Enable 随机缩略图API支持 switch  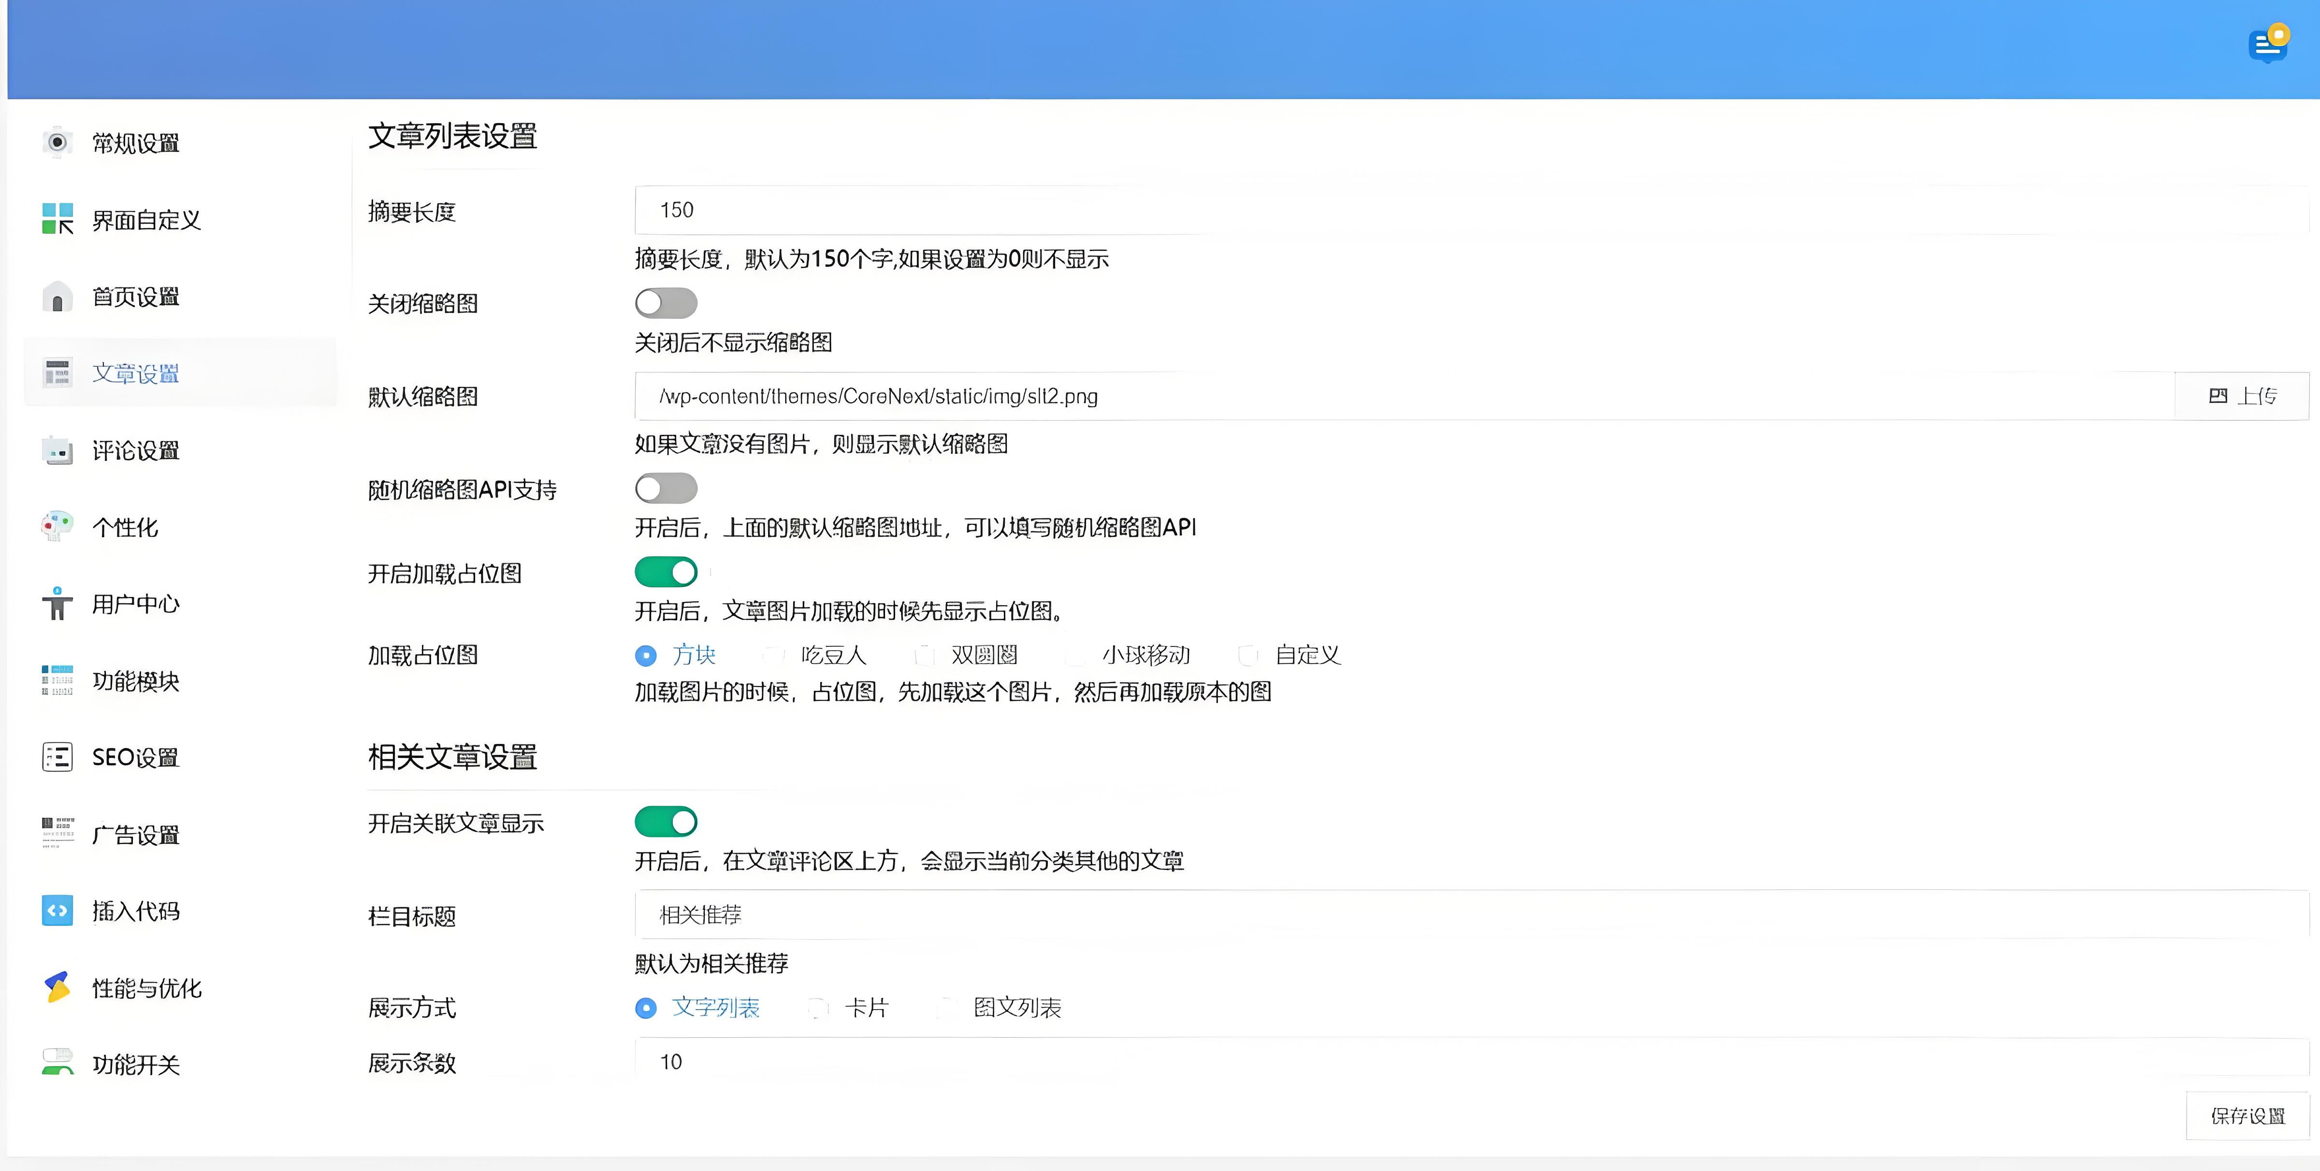tap(667, 489)
